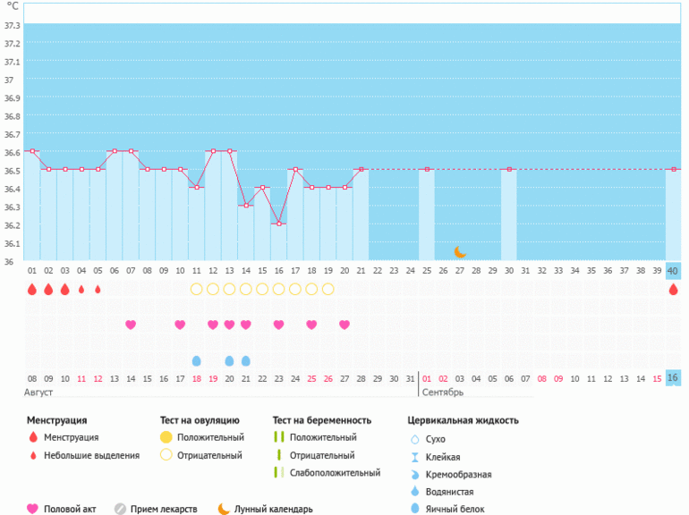The image size is (689, 515).
Task: Click the orange 'Лунный календарь' legend moon icon
Action: [223, 509]
